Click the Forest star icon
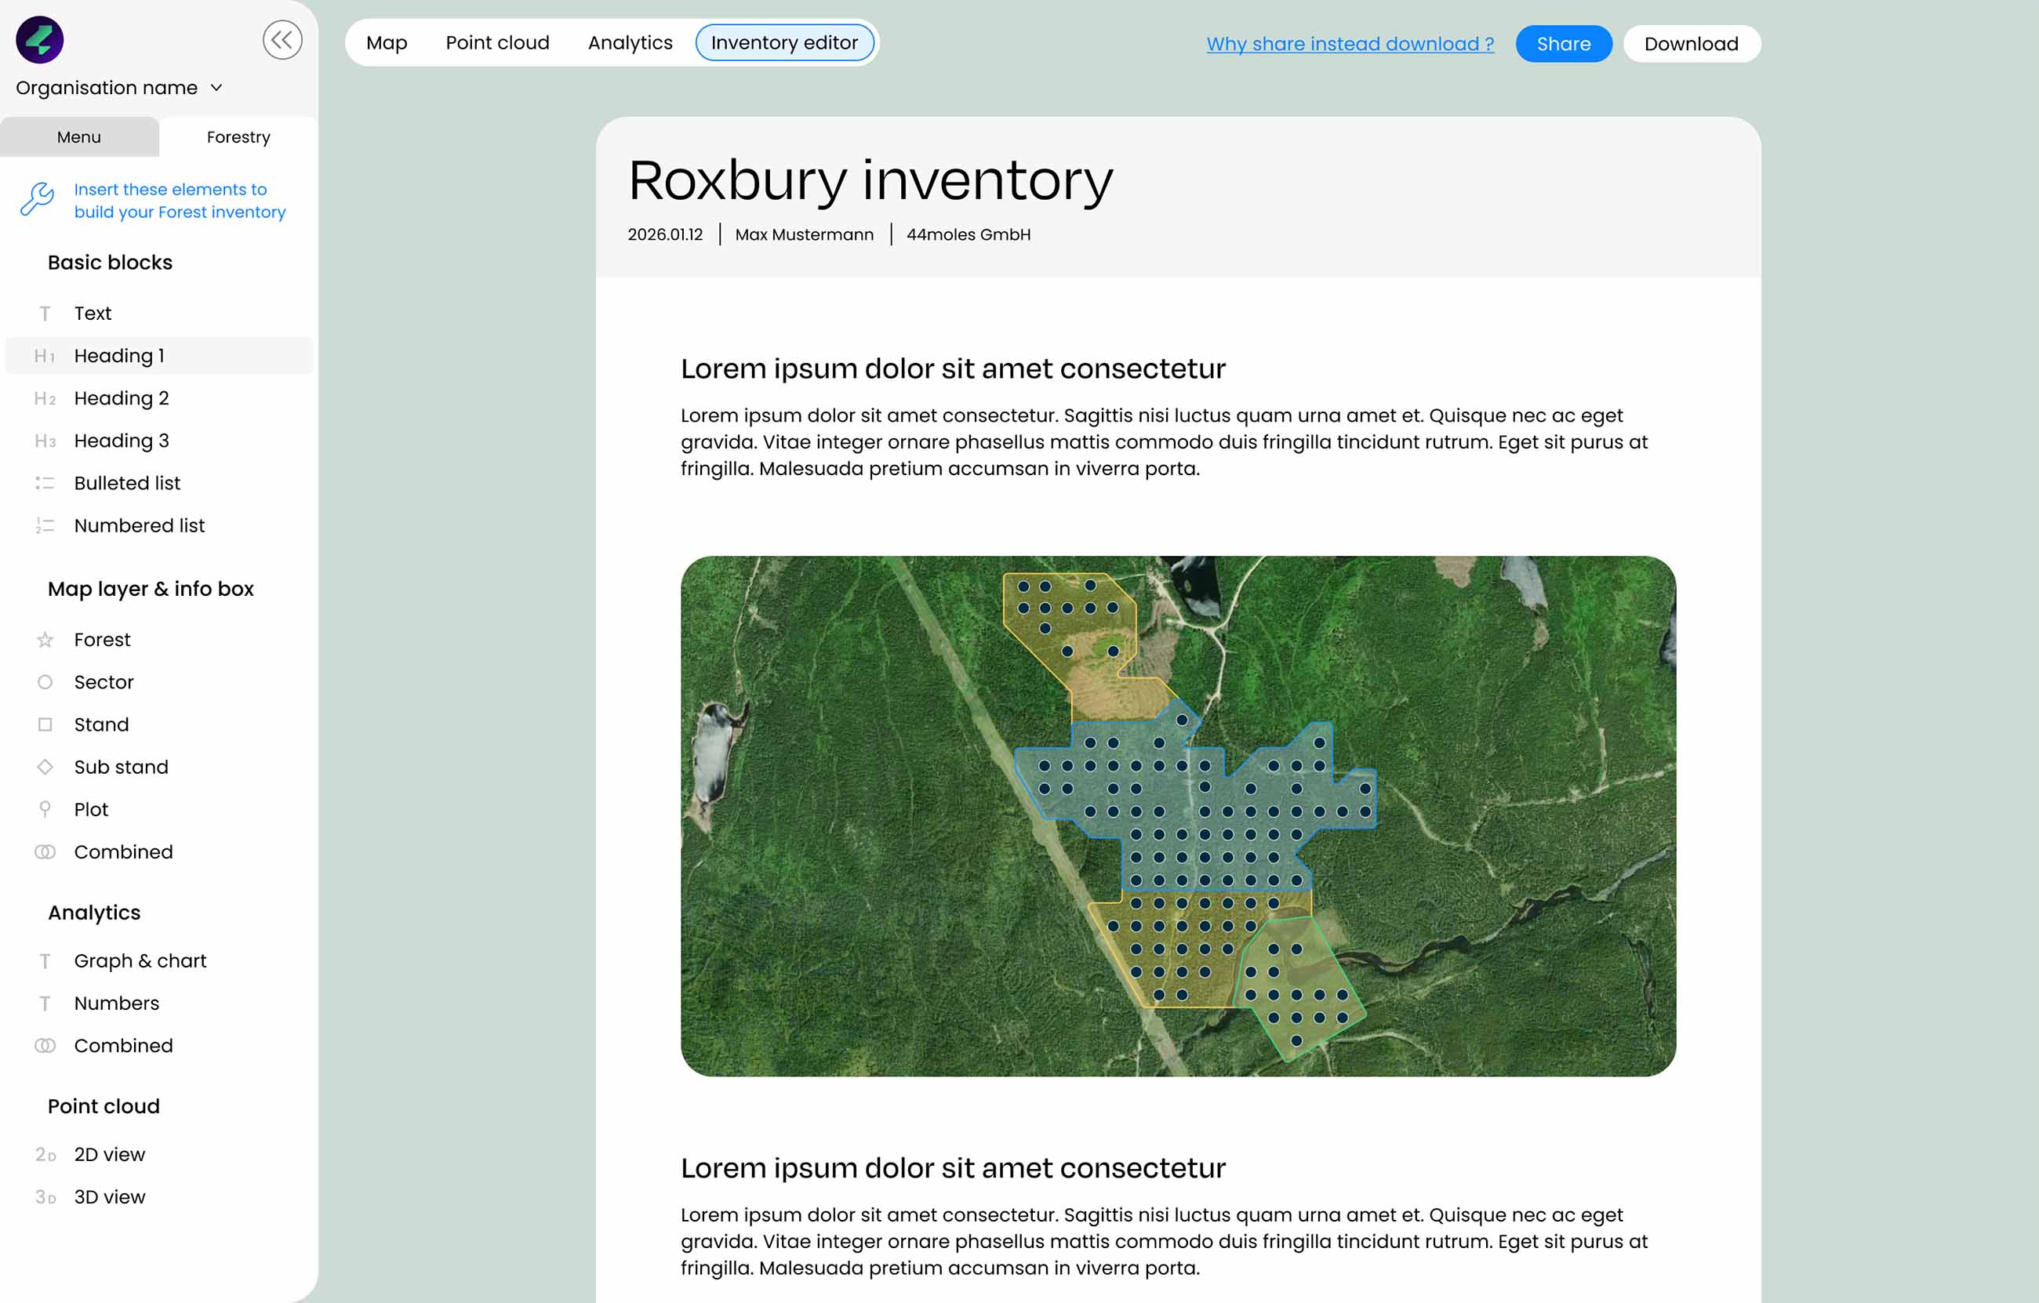2039x1303 pixels. (x=45, y=640)
